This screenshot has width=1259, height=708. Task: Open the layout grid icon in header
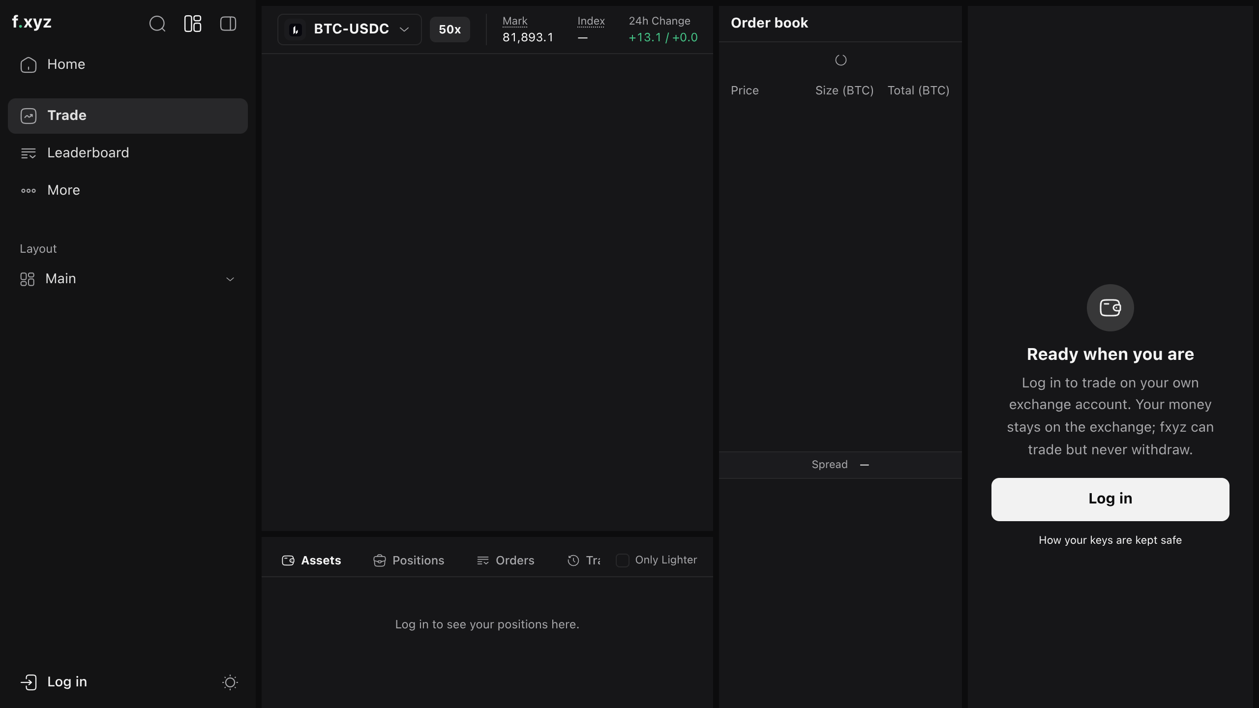coord(193,24)
